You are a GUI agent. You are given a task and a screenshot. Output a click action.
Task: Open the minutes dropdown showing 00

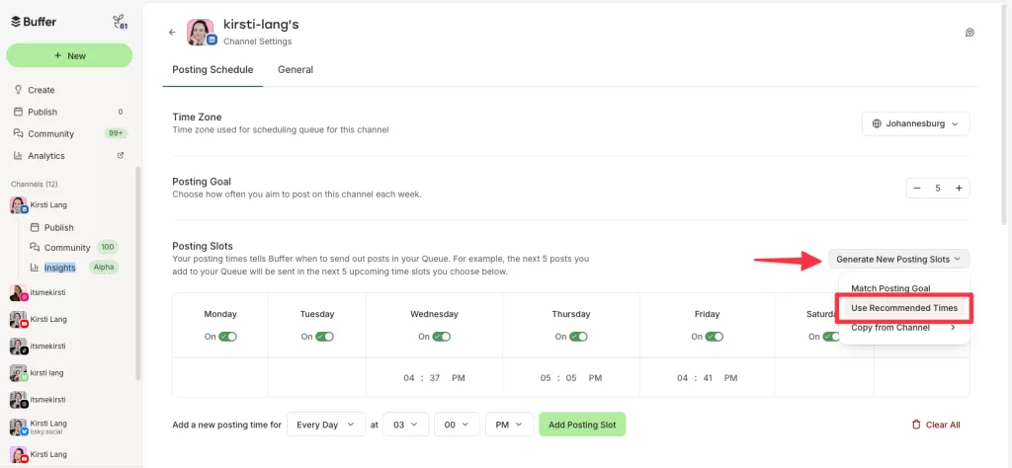457,425
